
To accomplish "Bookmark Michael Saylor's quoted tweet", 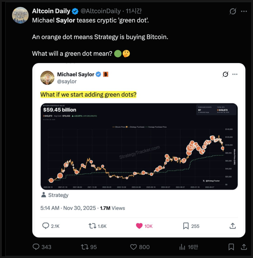I will click(x=186, y=226).
